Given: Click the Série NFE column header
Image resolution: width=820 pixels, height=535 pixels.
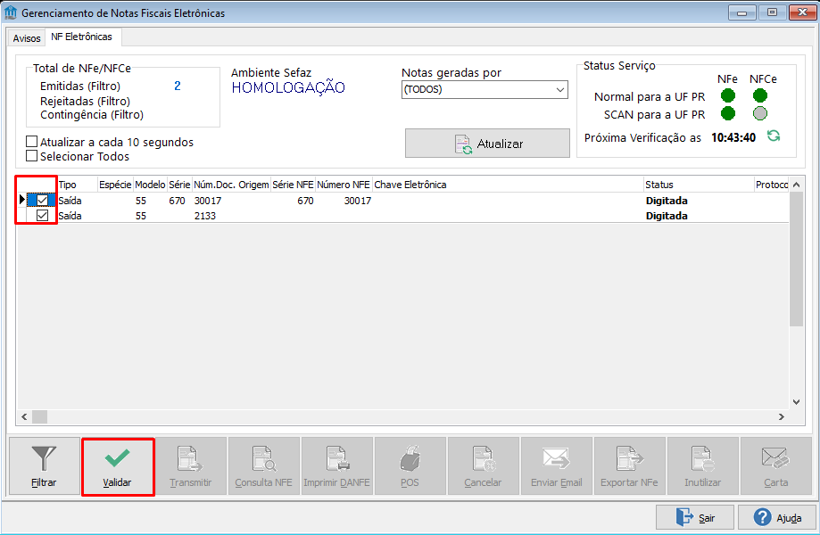Looking at the screenshot, I should [x=293, y=185].
